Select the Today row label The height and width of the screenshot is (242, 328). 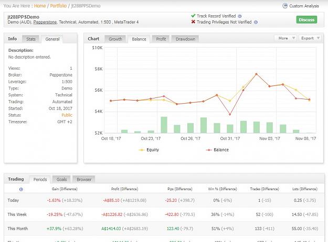pyautogui.click(x=13, y=200)
